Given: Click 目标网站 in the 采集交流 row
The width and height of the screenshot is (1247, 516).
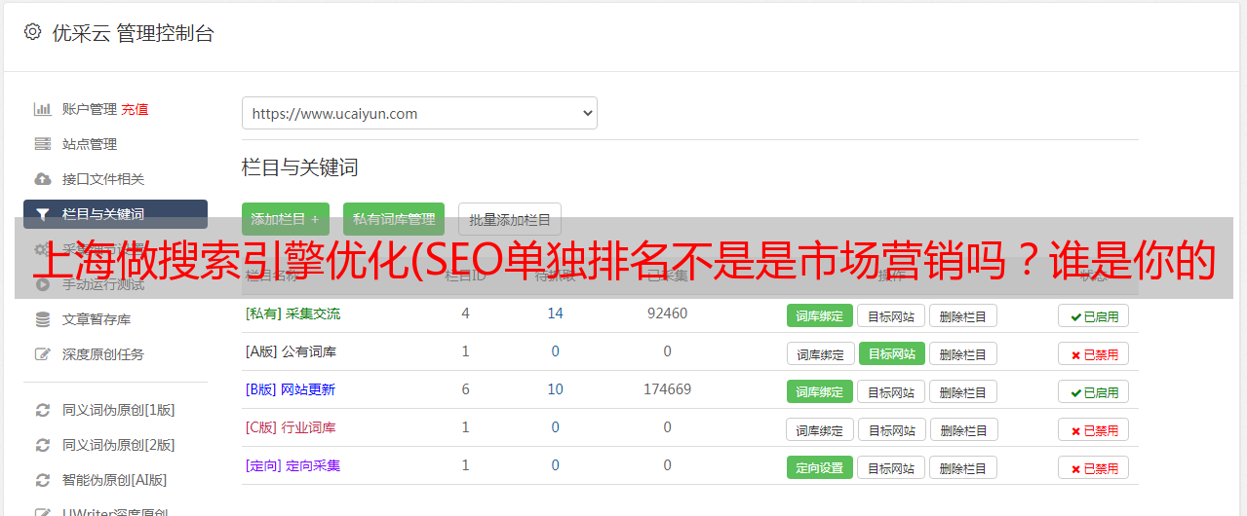Looking at the screenshot, I should 891,315.
